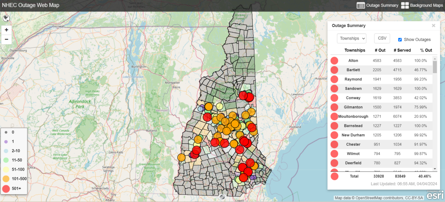The width and height of the screenshot is (445, 202).
Task: Click the Townships column header
Action: 355,50
